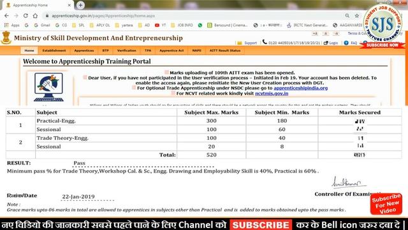This screenshot has width=408, height=230.
Task: Open the JOB INFO bookmark folder
Action: (x=182, y=26)
